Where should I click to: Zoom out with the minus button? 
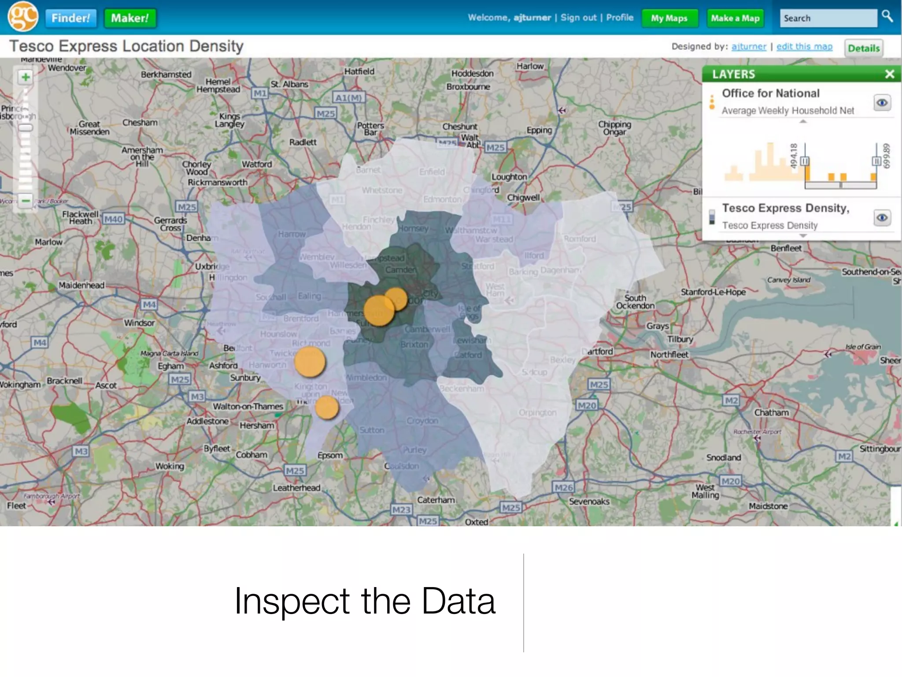tap(26, 201)
